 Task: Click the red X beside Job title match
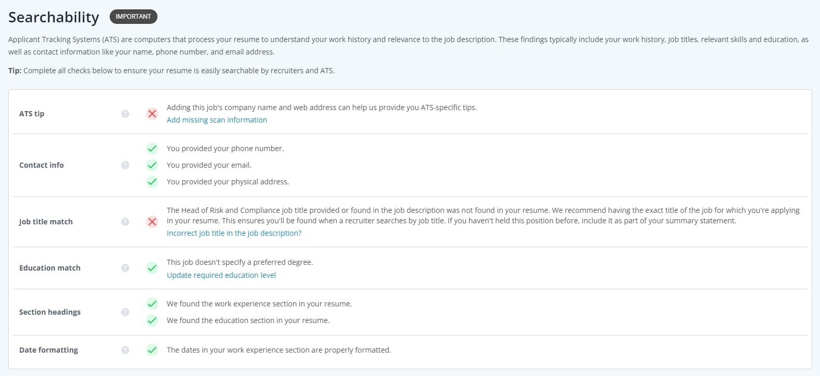pos(152,222)
